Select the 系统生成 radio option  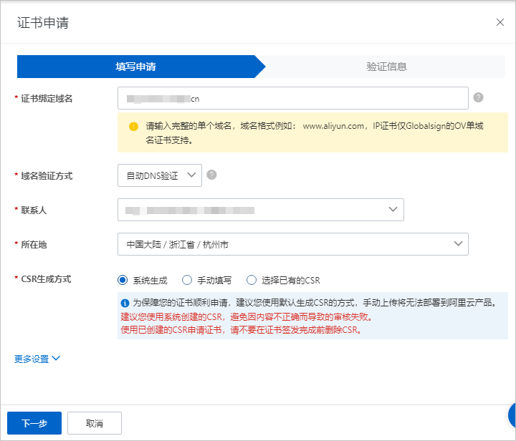pos(123,280)
